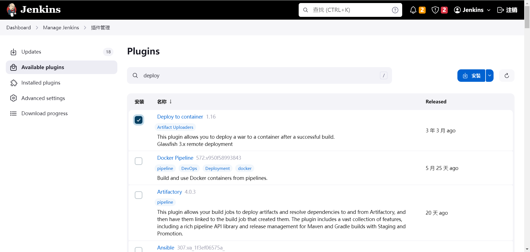The height and width of the screenshot is (252, 530).
Task: Sort by the 名称 column header
Action: (165, 102)
